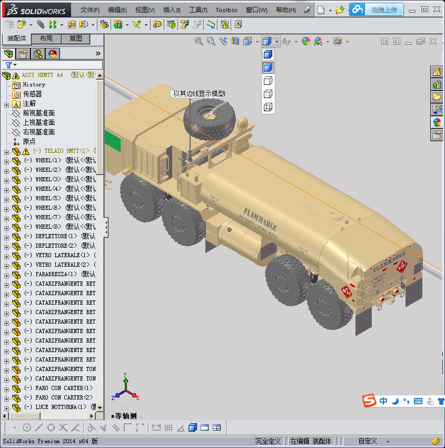Select the wireframe display style option
This screenshot has width=445, height=448.
click(268, 107)
